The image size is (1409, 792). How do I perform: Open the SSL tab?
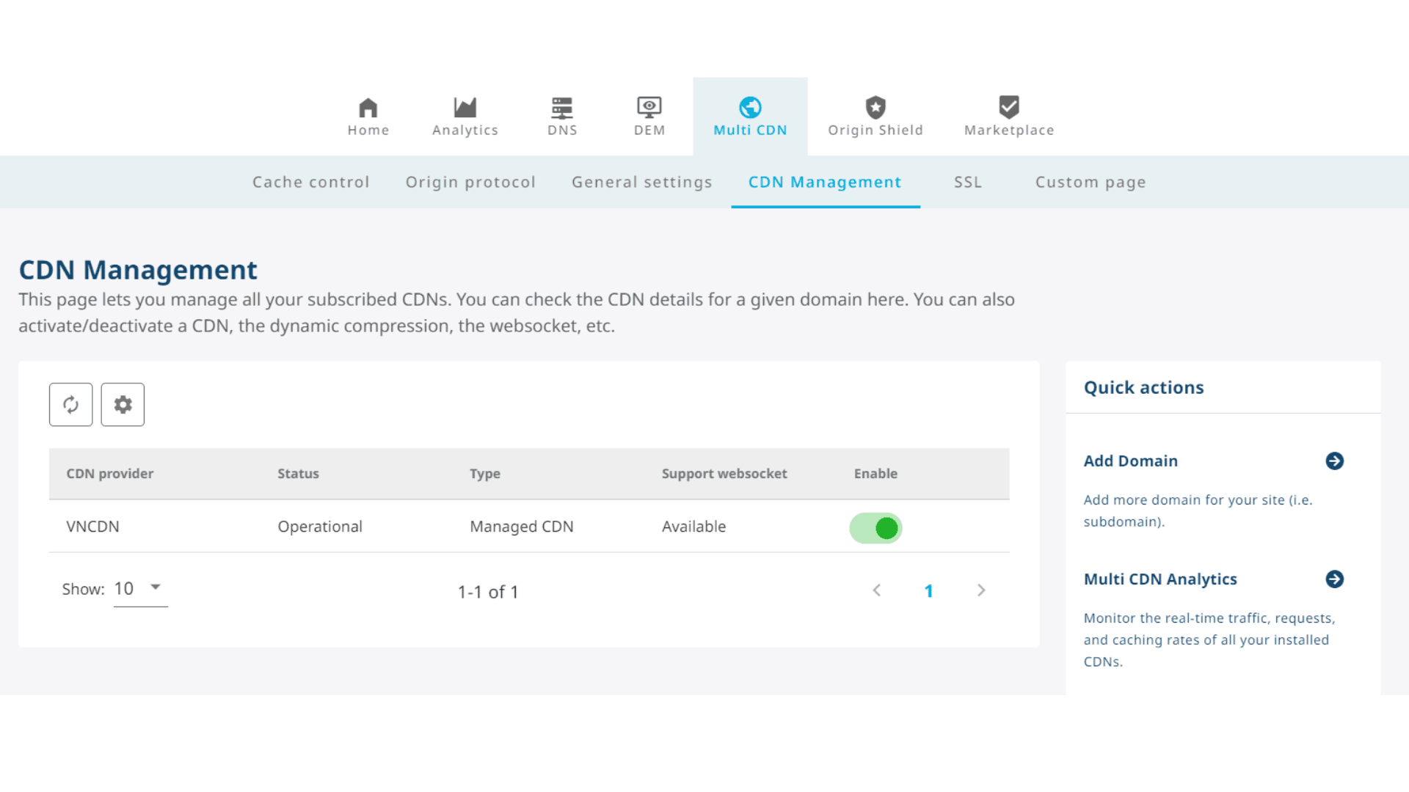968,183
